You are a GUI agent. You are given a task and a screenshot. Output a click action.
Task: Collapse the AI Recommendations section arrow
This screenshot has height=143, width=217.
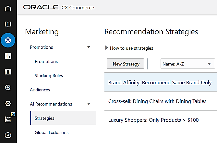pos(89,104)
